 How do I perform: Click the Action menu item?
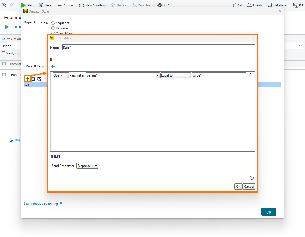pos(66,5)
